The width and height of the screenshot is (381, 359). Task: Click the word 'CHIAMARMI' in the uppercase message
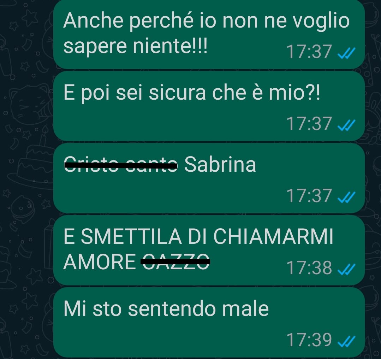tap(273, 236)
